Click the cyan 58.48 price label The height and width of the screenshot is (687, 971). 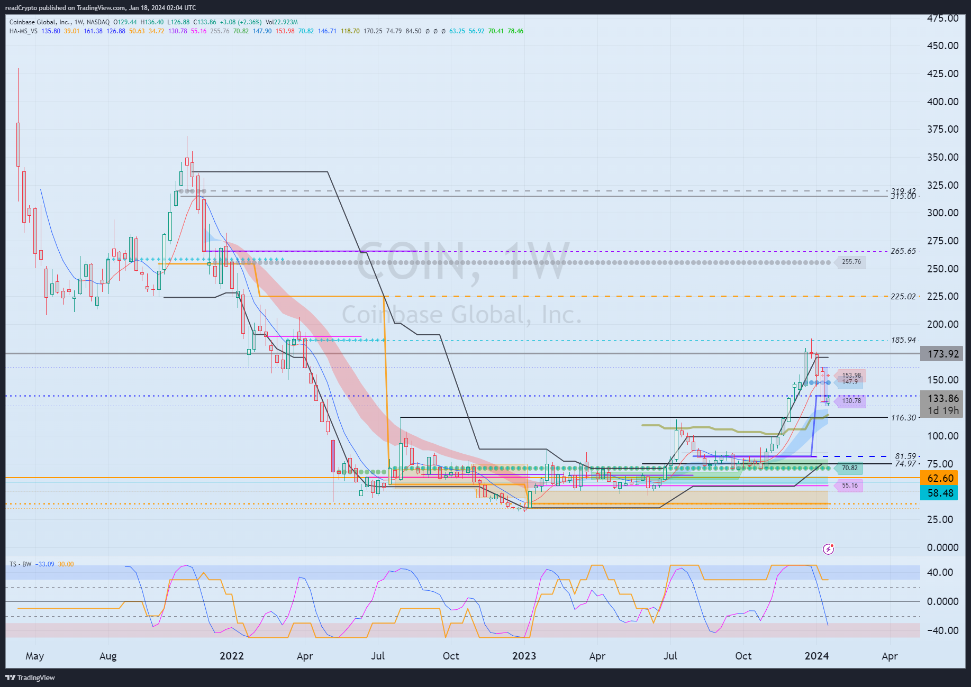tap(940, 493)
